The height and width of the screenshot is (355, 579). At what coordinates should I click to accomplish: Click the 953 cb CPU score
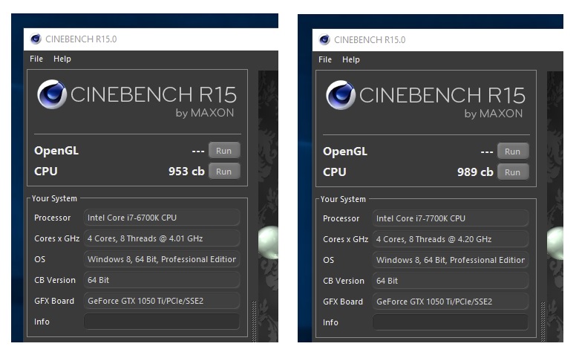[x=186, y=172]
